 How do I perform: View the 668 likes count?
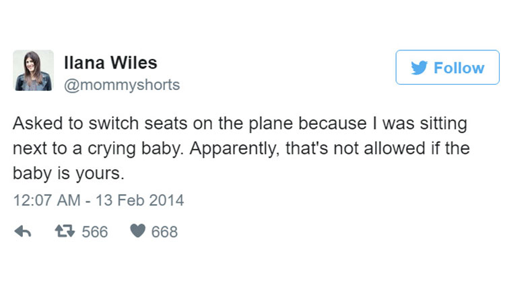point(164,232)
